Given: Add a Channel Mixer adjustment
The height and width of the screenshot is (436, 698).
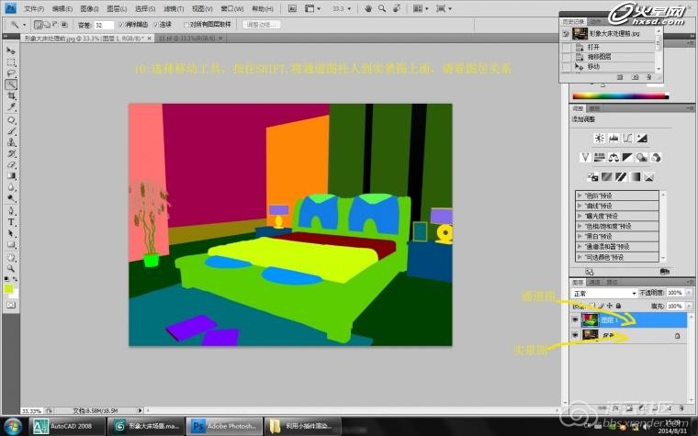Looking at the screenshot, I should [655, 157].
